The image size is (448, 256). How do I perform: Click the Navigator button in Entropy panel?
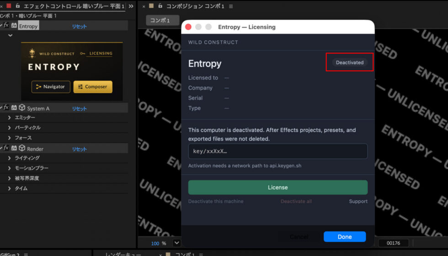pos(51,87)
